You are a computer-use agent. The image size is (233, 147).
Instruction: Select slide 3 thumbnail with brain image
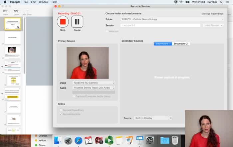click(13, 52)
